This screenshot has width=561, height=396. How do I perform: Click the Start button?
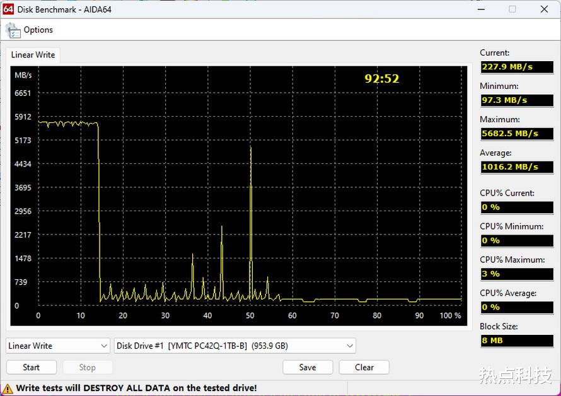click(x=32, y=368)
